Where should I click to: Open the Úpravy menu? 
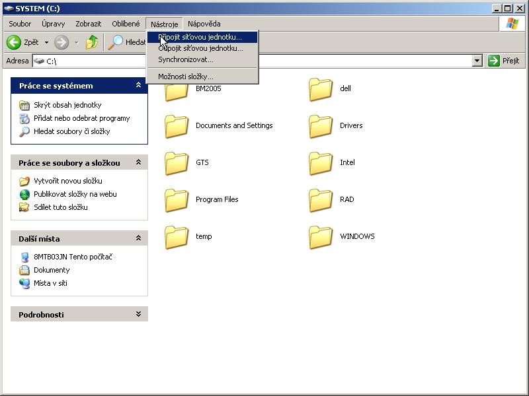pyautogui.click(x=54, y=24)
